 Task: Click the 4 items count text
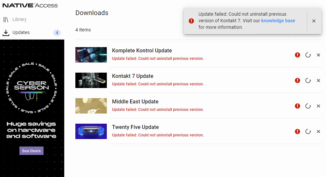pos(83,30)
